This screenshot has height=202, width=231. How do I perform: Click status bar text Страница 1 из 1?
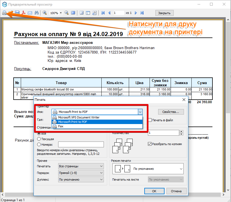[13, 200]
